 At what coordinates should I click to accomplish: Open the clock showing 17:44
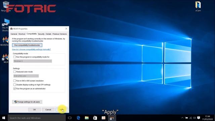point(207,118)
